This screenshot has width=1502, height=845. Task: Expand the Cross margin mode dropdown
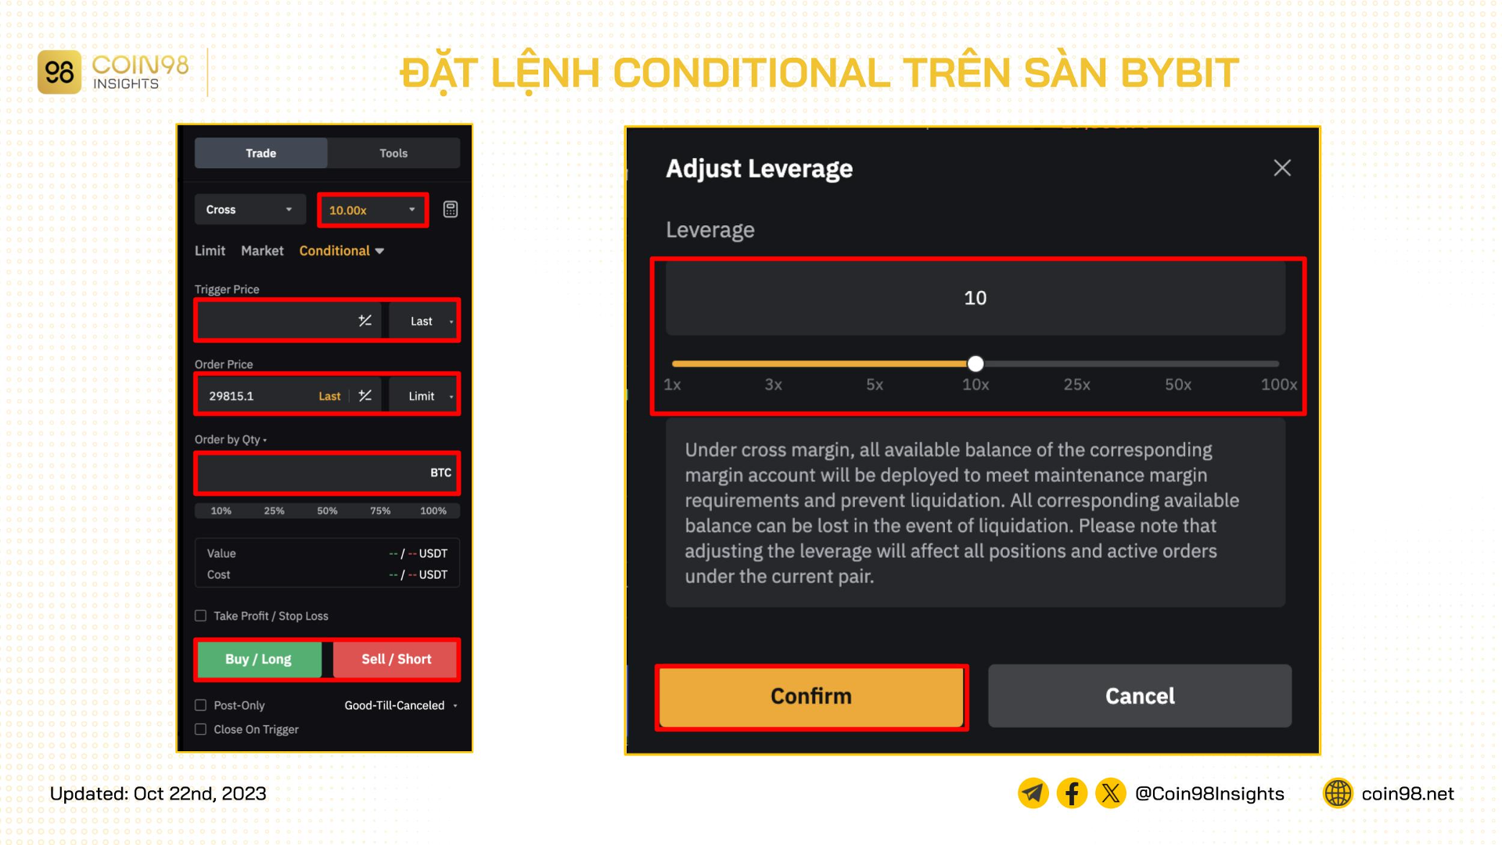coord(246,210)
